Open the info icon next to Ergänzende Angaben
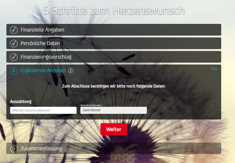 pos(71,71)
